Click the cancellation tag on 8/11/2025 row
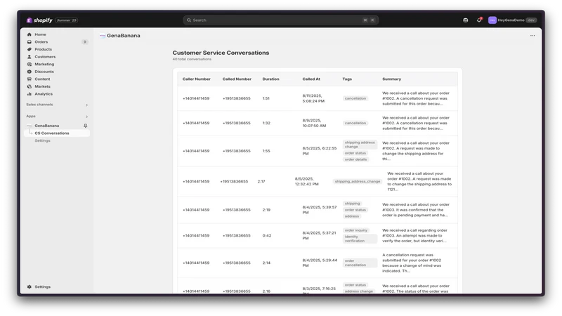Image resolution: width=562 pixels, height=316 pixels. pos(355,98)
